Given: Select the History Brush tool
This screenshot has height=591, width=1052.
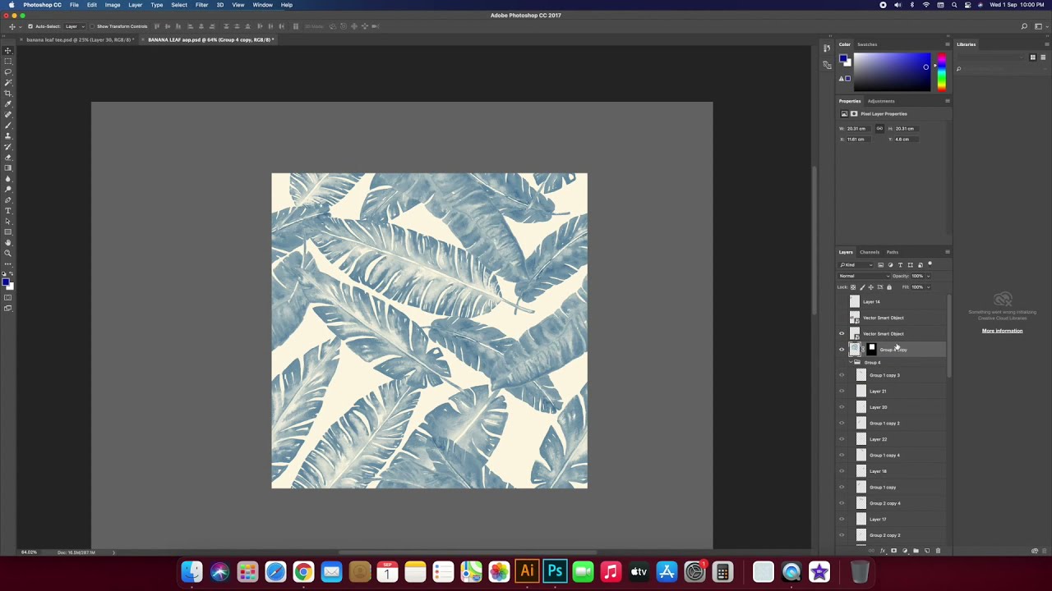Looking at the screenshot, I should pos(8,146).
